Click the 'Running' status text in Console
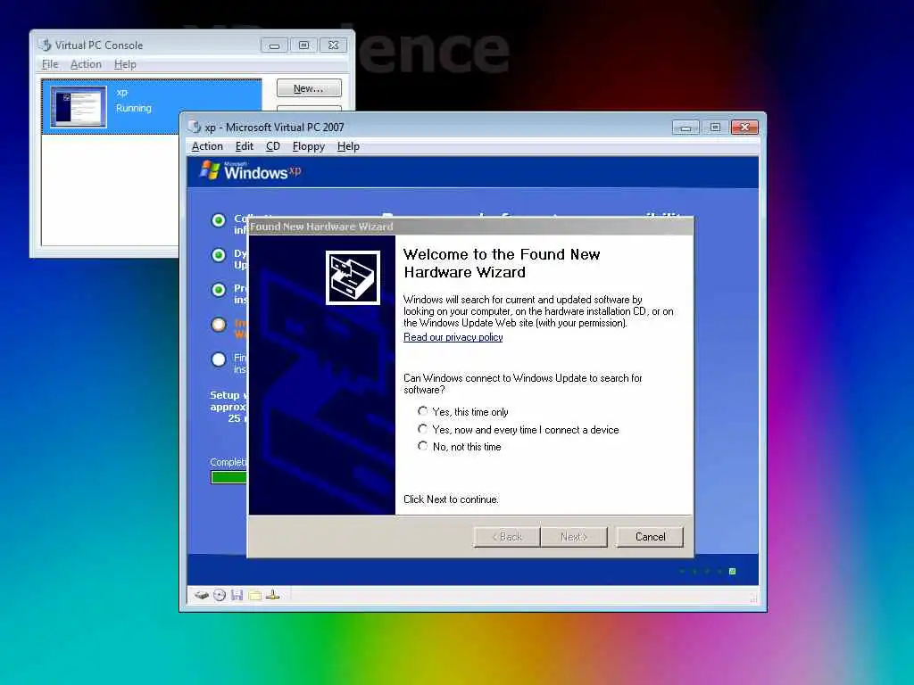914x685 pixels. (x=134, y=108)
